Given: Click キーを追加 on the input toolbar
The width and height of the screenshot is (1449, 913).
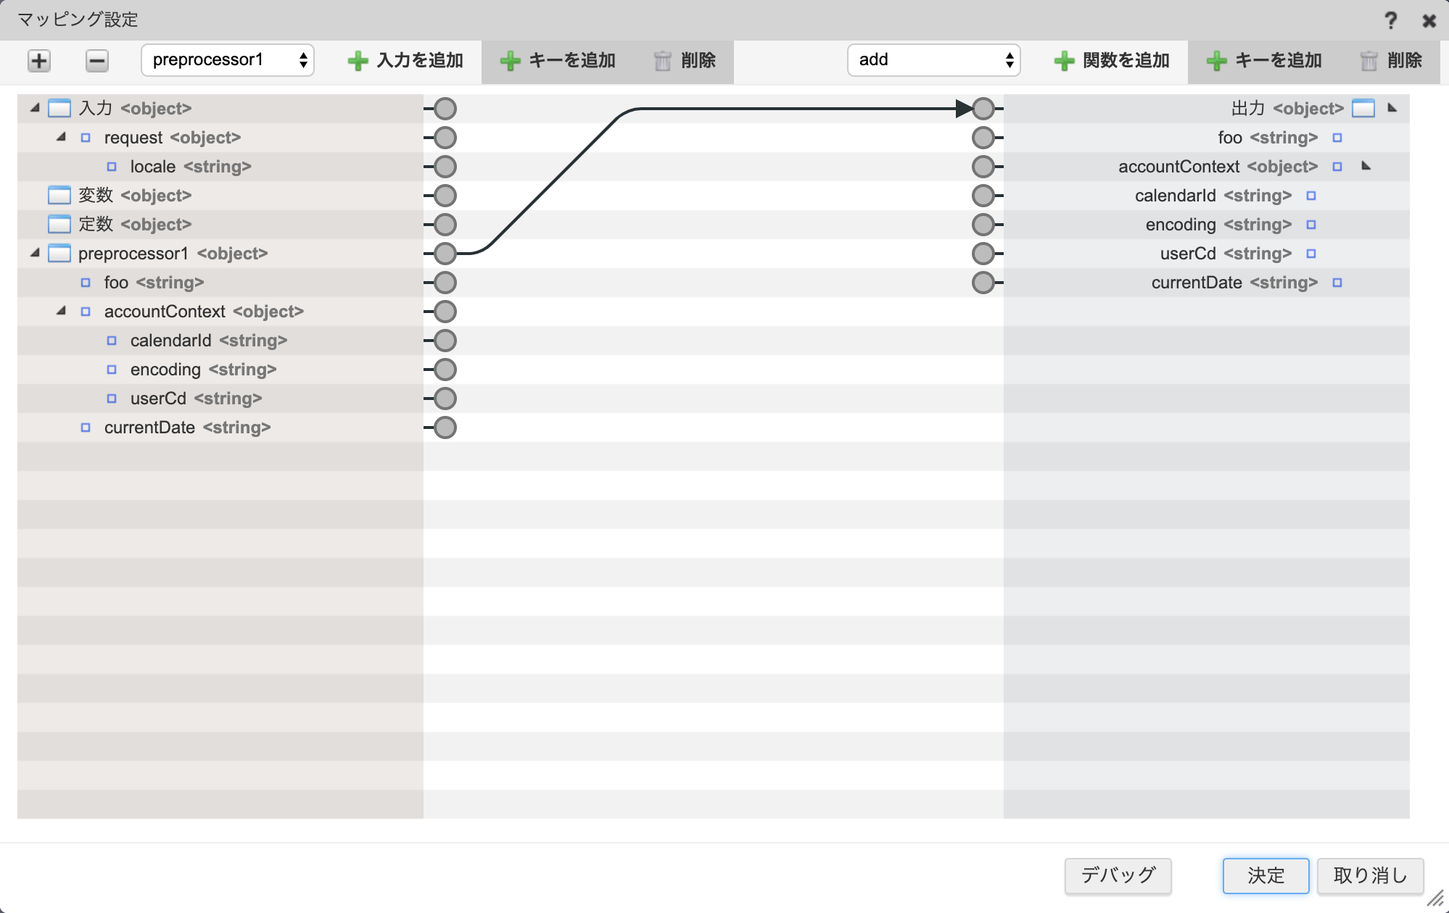Looking at the screenshot, I should 556,61.
